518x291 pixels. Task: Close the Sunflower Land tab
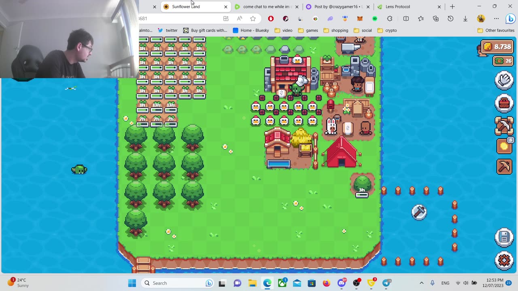[x=226, y=6]
